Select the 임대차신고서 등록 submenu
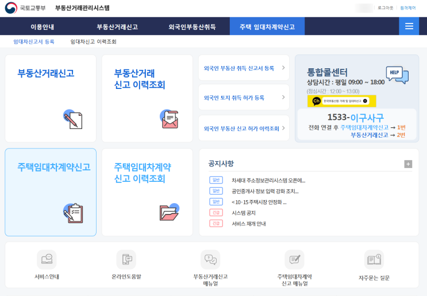Image resolution: width=427 pixels, height=296 pixels. 34,41
